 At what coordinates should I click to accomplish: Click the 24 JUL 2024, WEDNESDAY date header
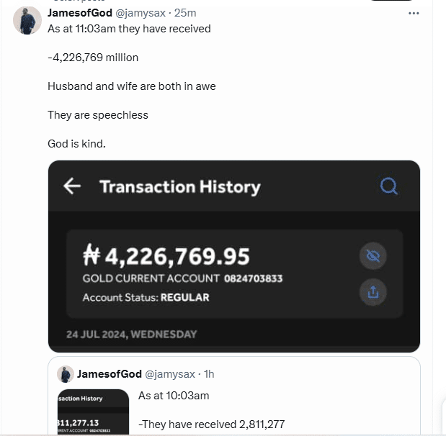point(131,334)
